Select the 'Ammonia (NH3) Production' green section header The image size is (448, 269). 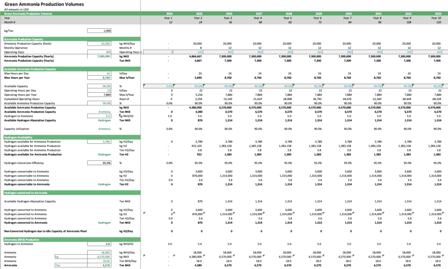(x=72, y=240)
